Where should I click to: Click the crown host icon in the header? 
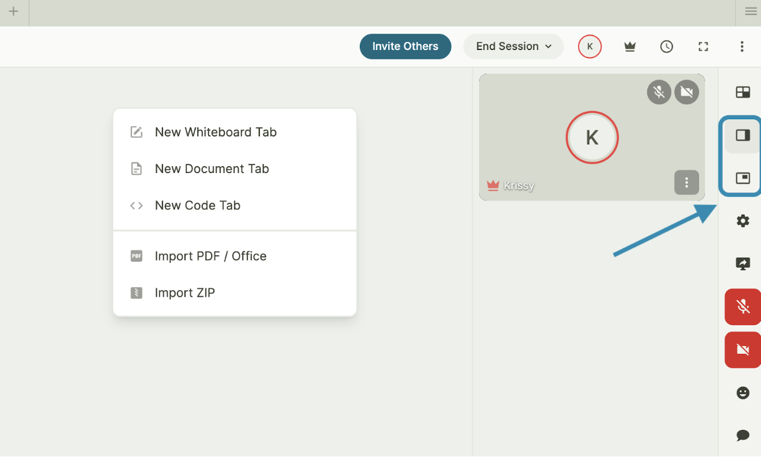(x=630, y=47)
